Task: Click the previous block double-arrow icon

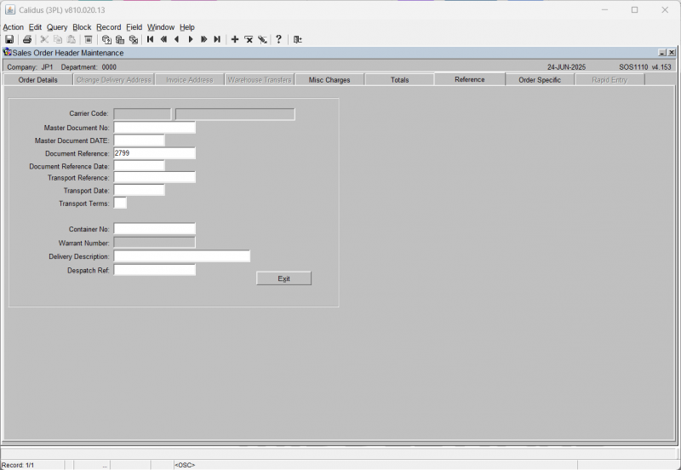Action: 163,39
